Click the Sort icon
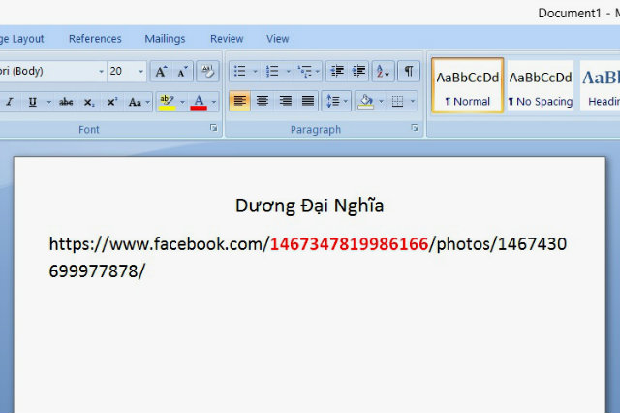620x413 pixels. [x=383, y=72]
